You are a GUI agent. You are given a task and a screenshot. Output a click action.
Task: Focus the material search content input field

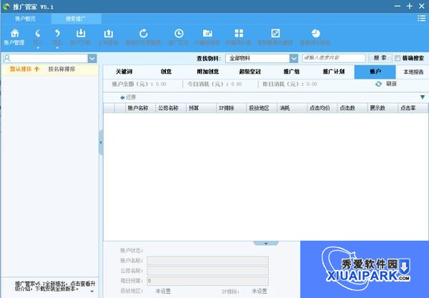334,58
